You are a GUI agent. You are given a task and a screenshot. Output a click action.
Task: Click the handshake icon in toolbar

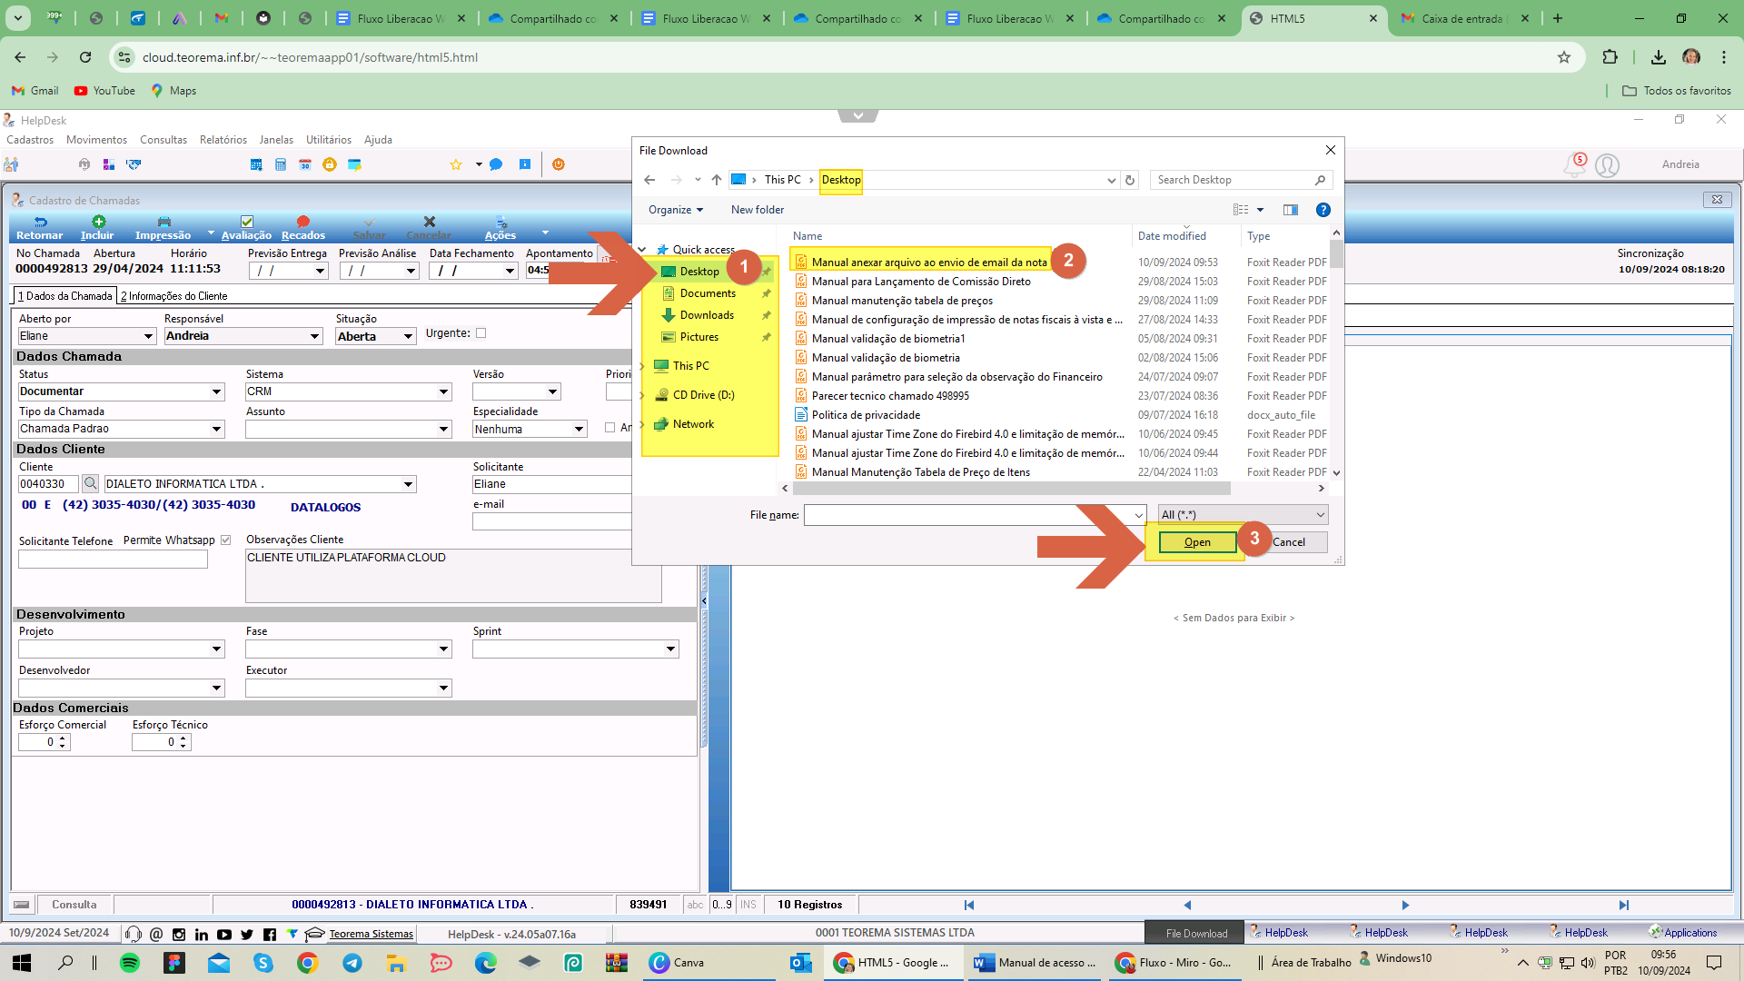[134, 164]
